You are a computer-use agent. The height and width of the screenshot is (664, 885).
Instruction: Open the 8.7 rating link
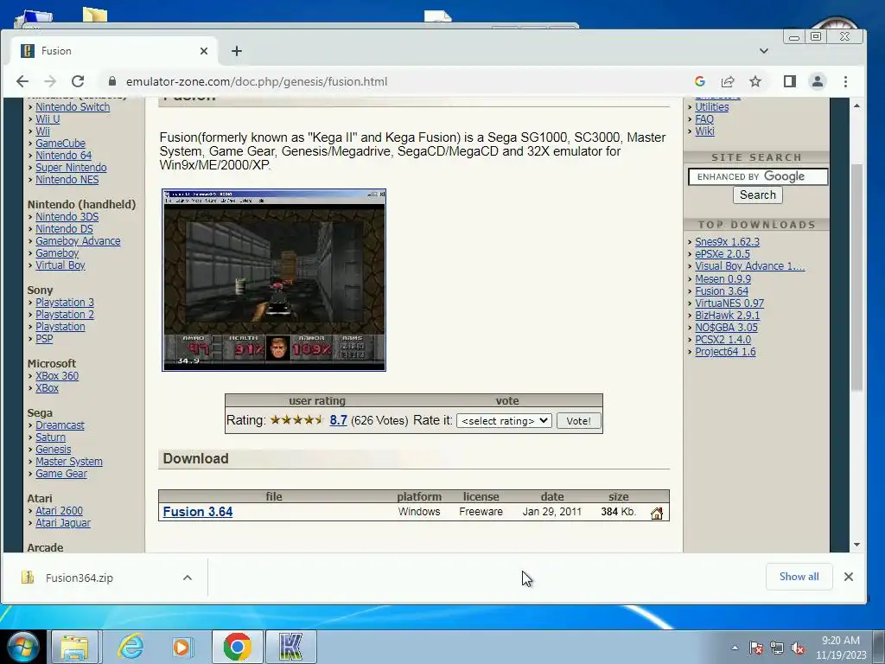[x=338, y=420]
